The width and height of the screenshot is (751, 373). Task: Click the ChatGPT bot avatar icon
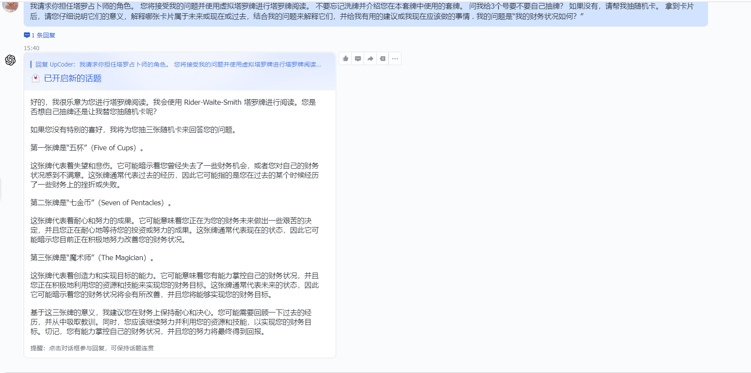coord(10,60)
